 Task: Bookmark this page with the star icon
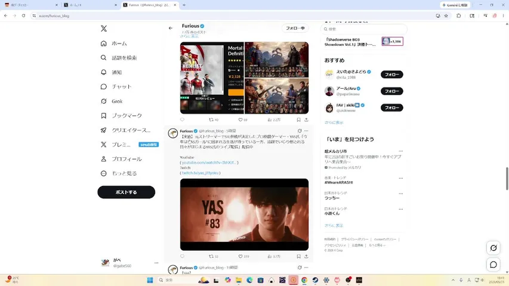pos(446,15)
